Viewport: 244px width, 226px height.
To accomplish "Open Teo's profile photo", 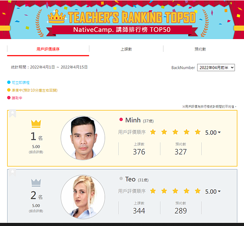I will click(83, 197).
